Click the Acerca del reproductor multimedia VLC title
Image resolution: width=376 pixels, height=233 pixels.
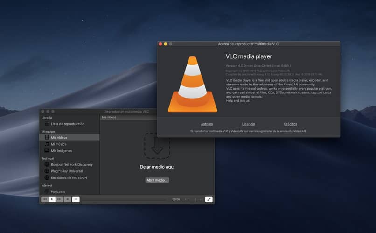[x=248, y=44]
